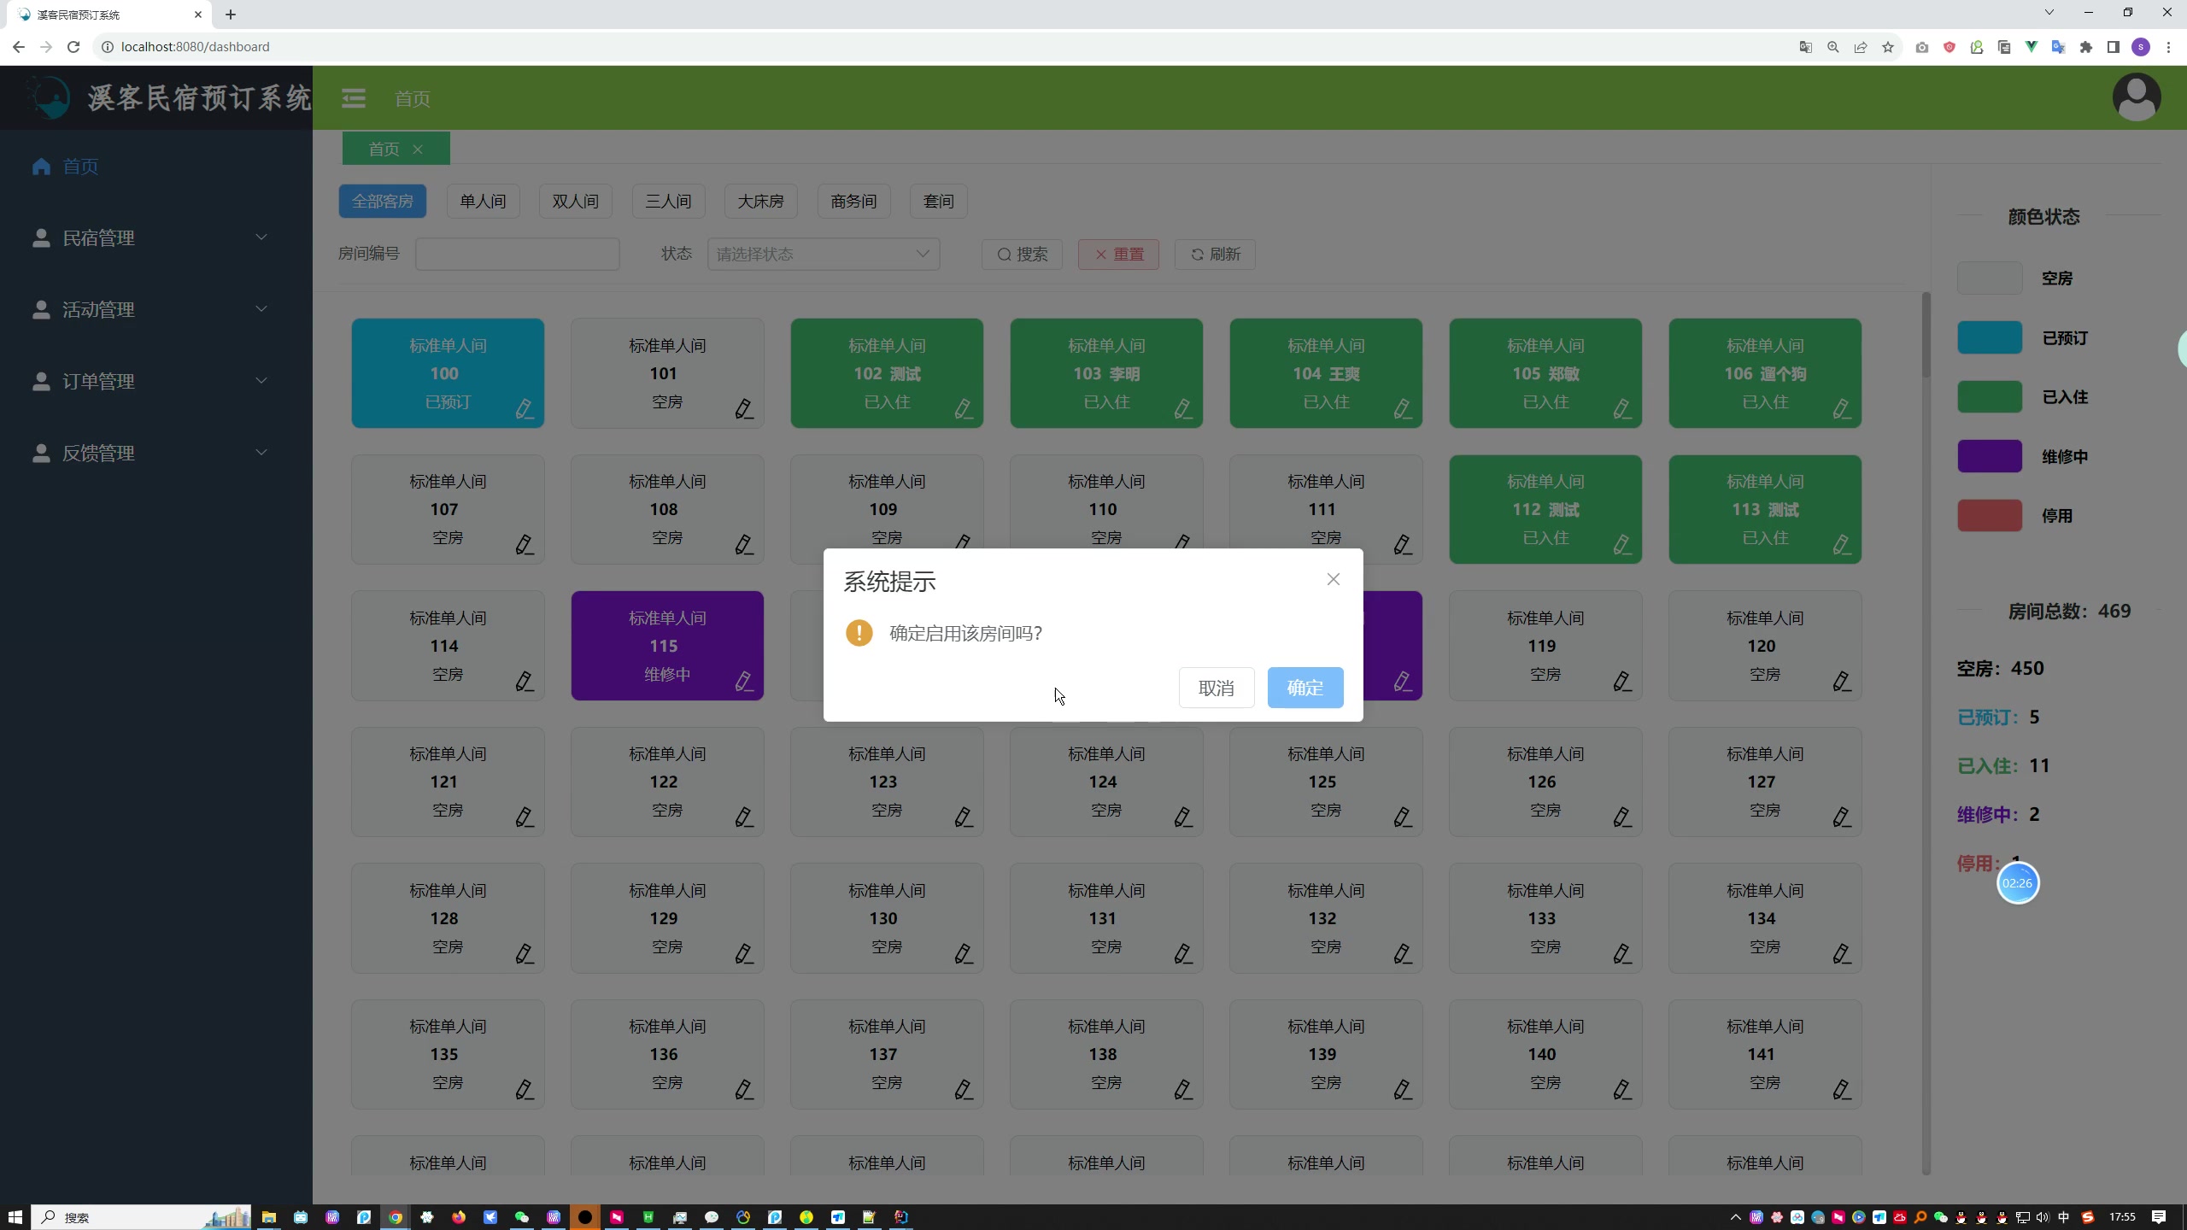
Task: Open the user avatar menu
Action: [2137, 97]
